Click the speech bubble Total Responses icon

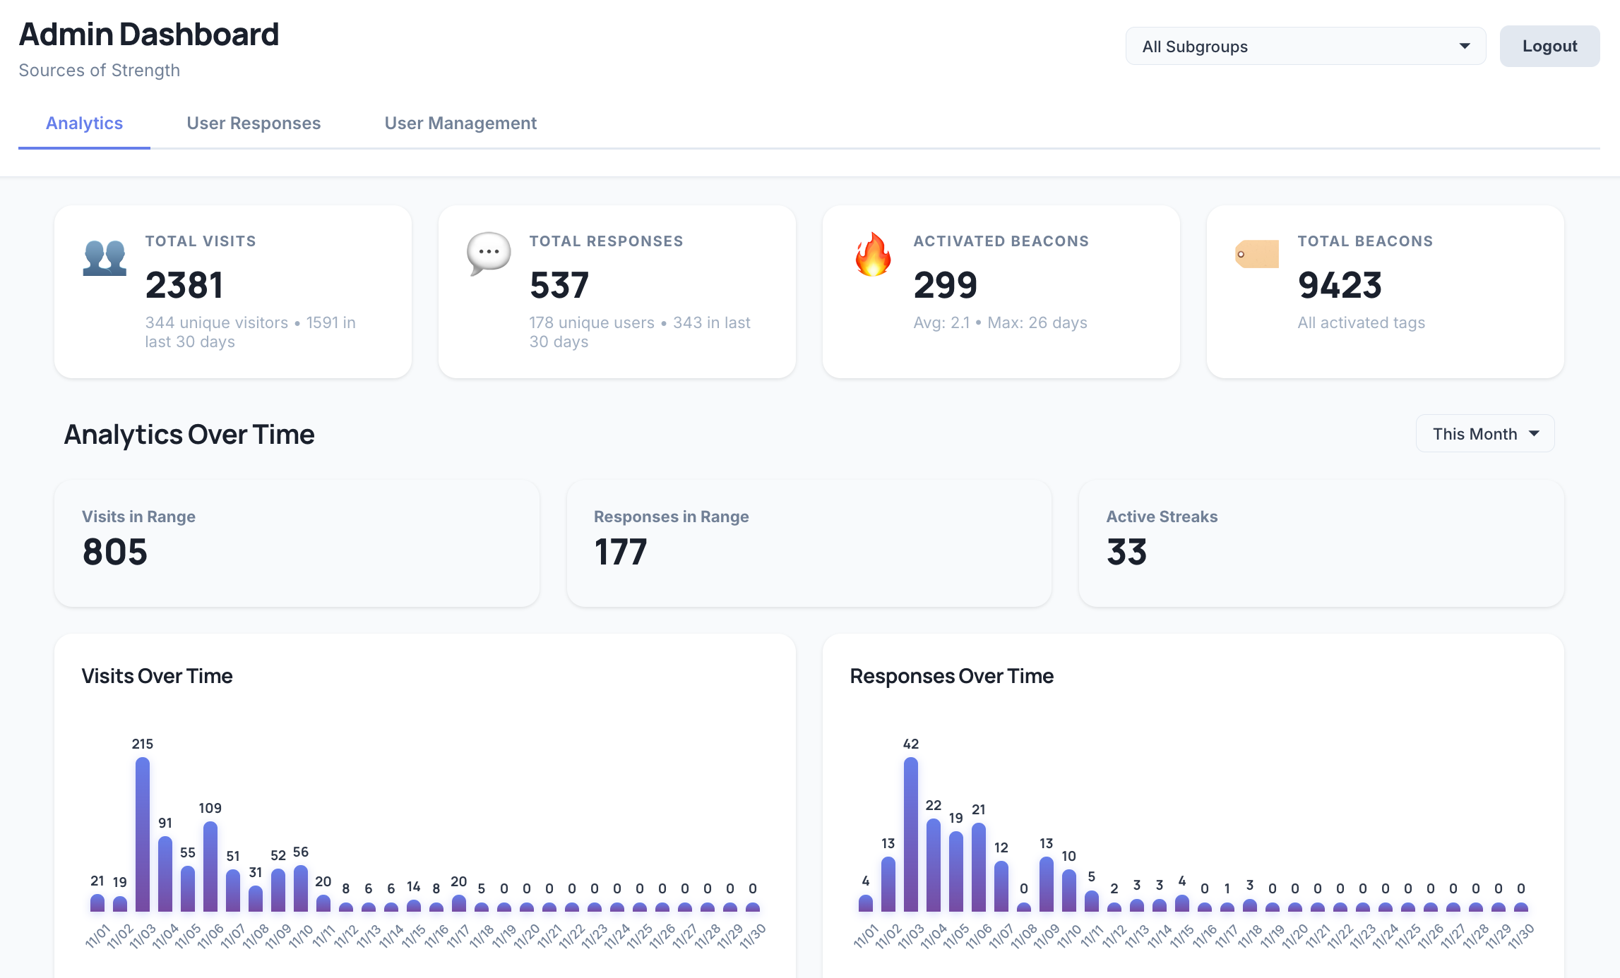coord(488,253)
